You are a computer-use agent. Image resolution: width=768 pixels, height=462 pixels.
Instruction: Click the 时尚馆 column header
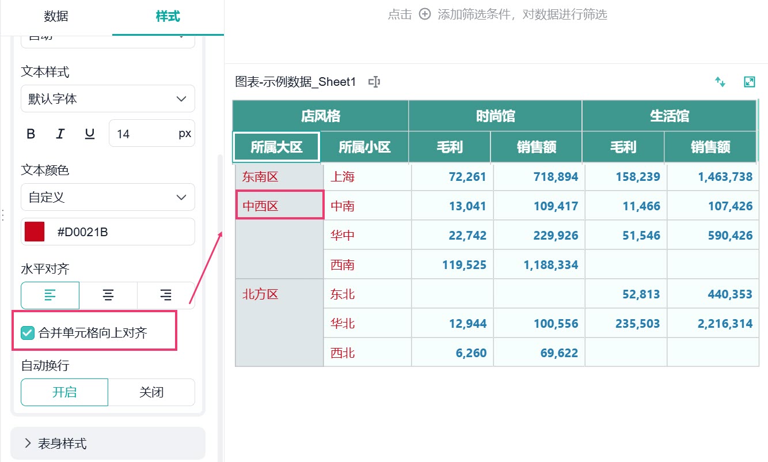[x=495, y=116]
